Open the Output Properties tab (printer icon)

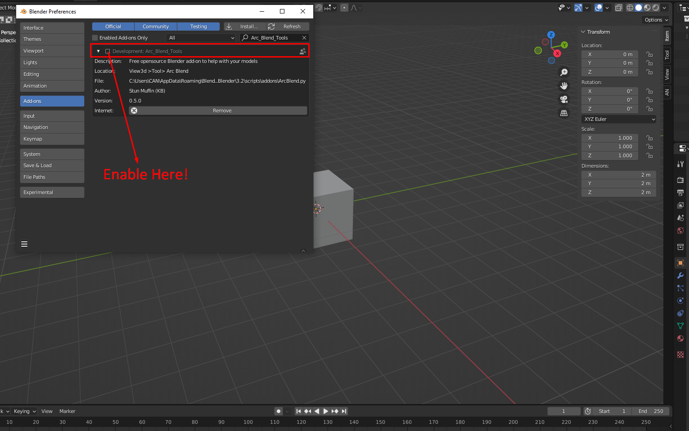(x=680, y=192)
